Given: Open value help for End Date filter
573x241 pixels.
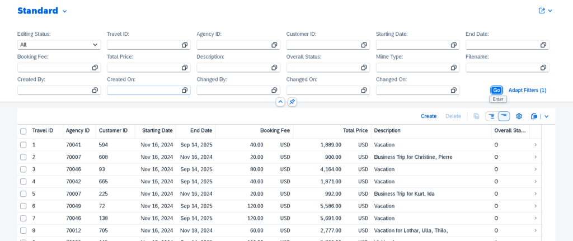Looking at the screenshot, I should pyautogui.click(x=543, y=45).
